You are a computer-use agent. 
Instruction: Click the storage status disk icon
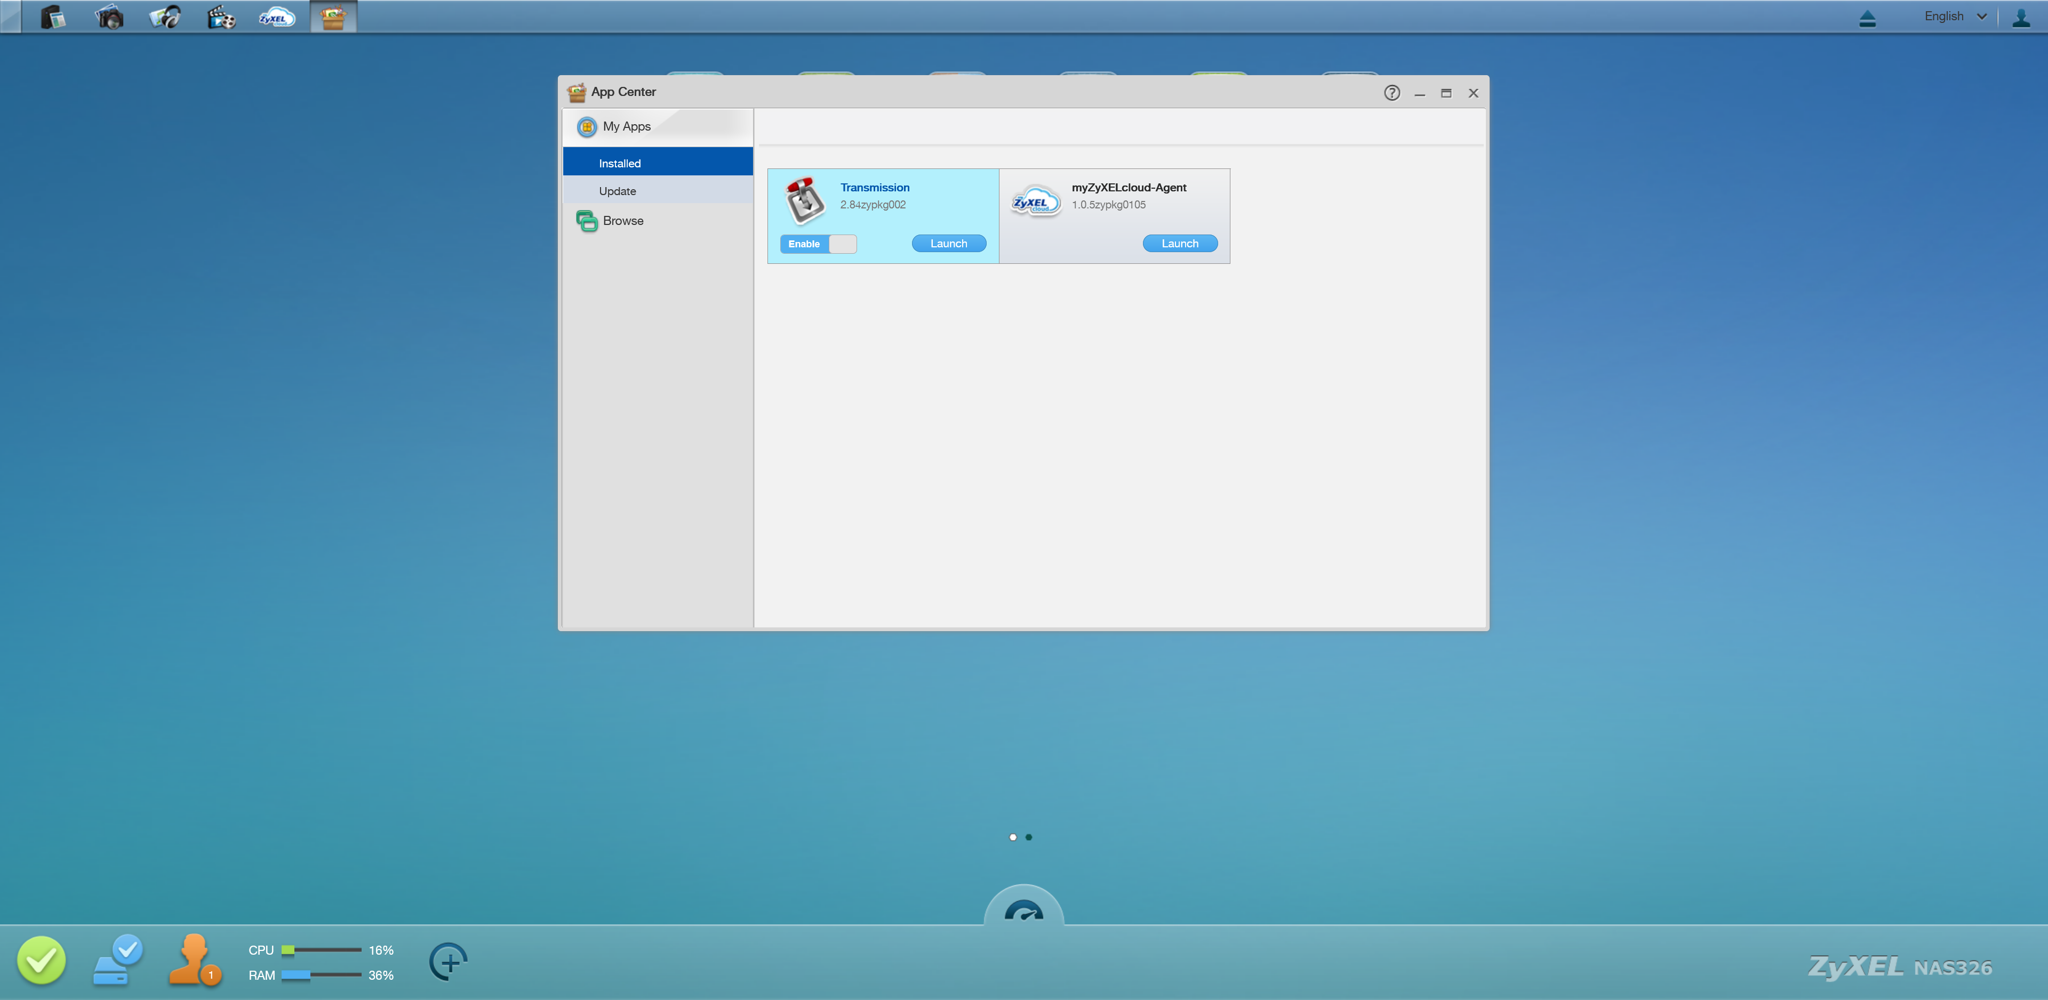click(118, 960)
